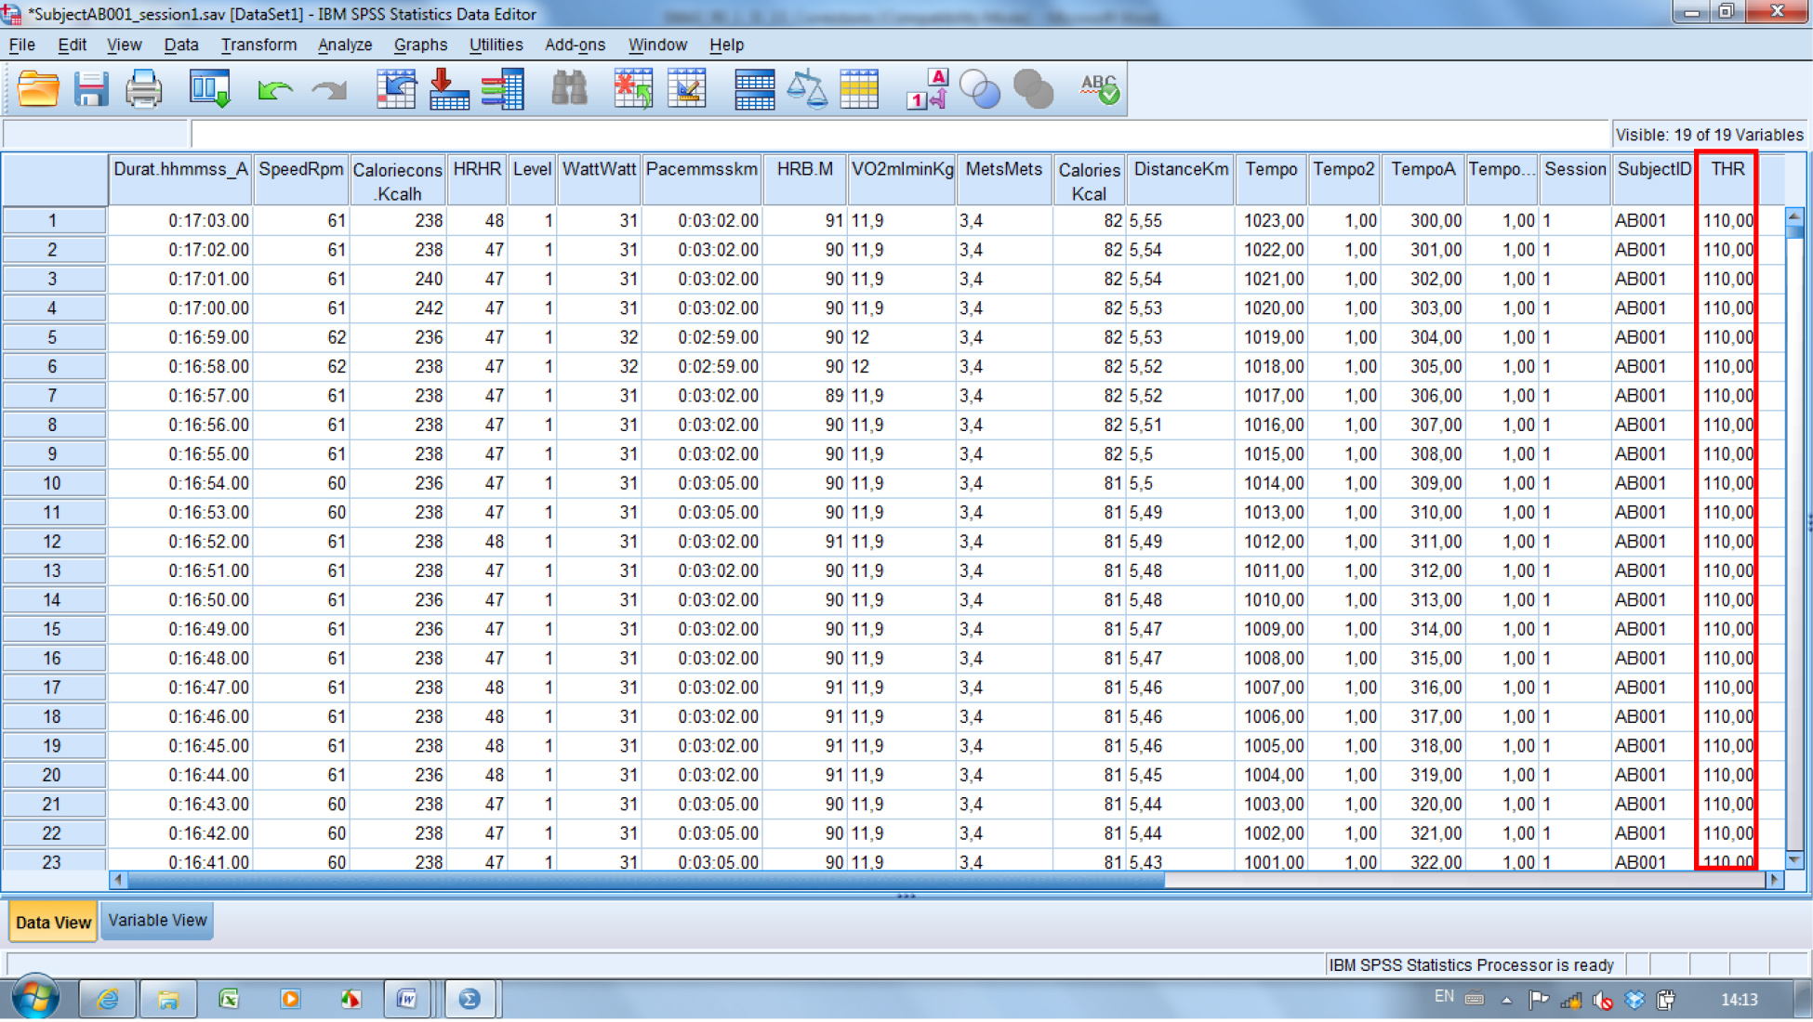
Task: Click the Spell Check ABC icon
Action: point(1099,89)
